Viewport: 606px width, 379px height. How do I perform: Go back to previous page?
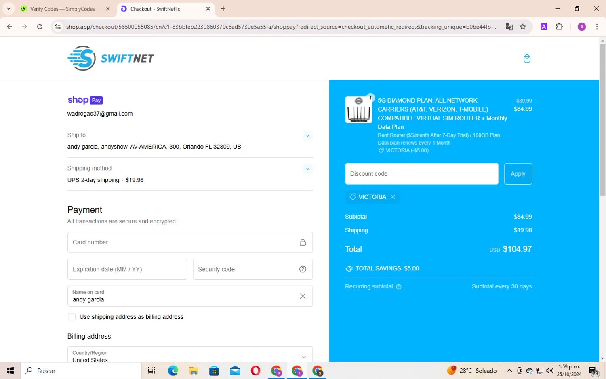tap(9, 27)
